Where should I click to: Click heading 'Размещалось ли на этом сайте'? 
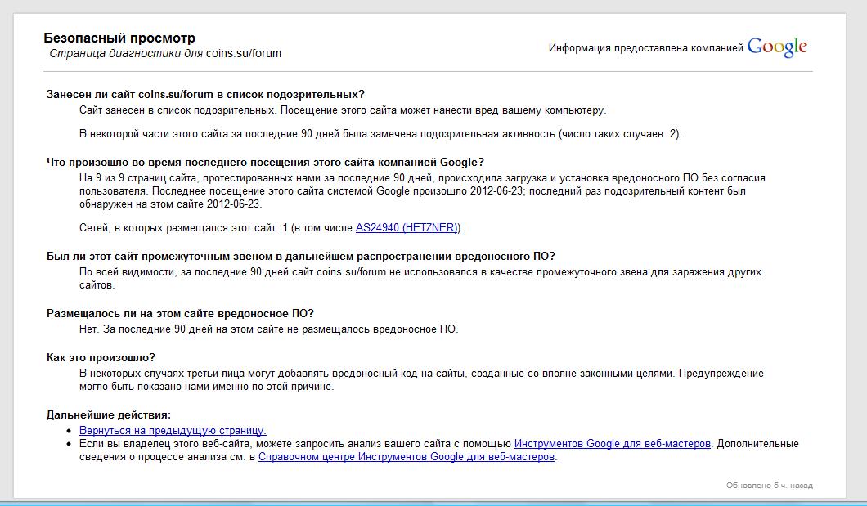[180, 313]
